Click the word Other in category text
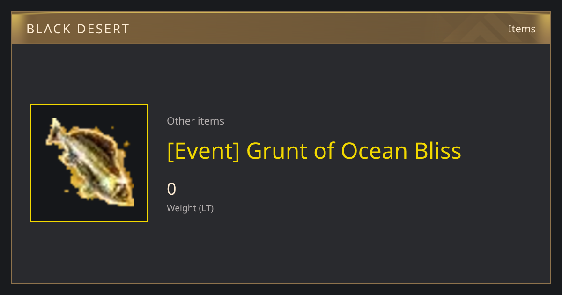The height and width of the screenshot is (295, 562). coord(180,121)
